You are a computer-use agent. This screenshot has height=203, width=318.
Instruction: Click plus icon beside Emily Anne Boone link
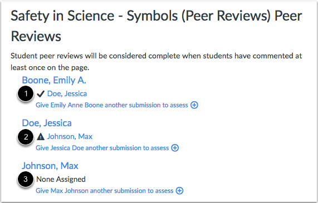pos(194,105)
